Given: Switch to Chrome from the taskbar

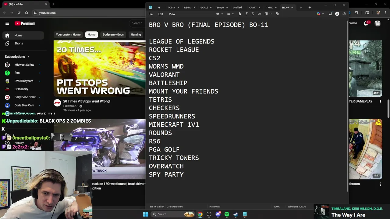Looking at the screenshot, I should tap(200, 214).
